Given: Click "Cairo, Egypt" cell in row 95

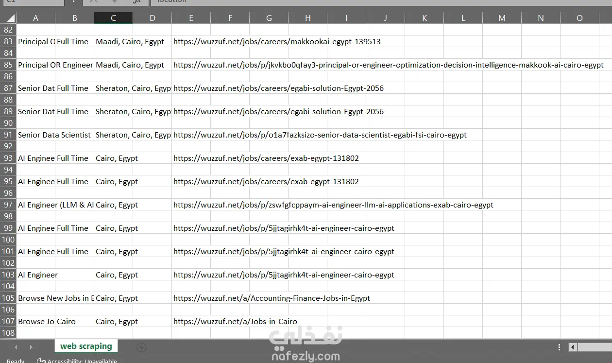Looking at the screenshot, I should click(x=117, y=181).
